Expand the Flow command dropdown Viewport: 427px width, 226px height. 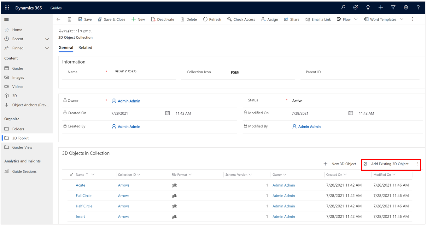pos(355,19)
